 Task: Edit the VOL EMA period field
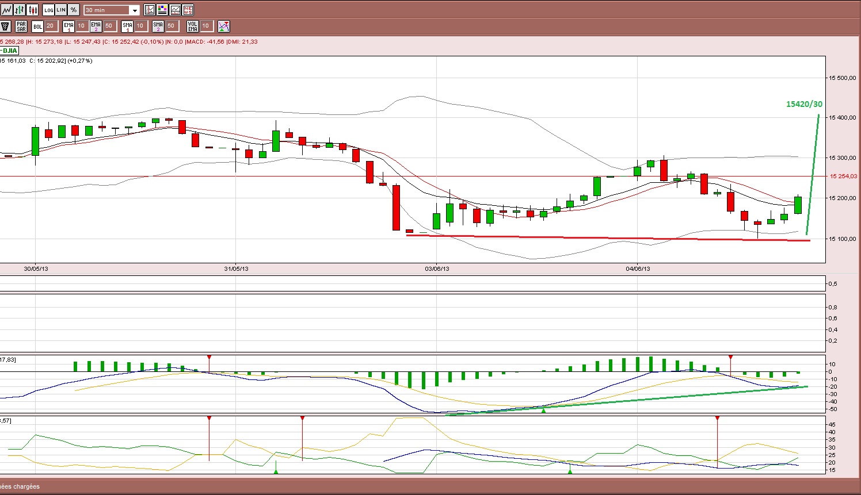tap(206, 26)
